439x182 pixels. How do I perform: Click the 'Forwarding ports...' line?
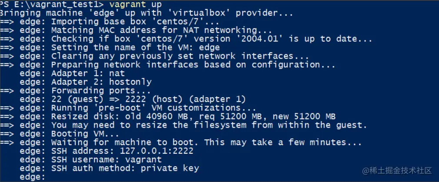pyautogui.click(x=101, y=91)
